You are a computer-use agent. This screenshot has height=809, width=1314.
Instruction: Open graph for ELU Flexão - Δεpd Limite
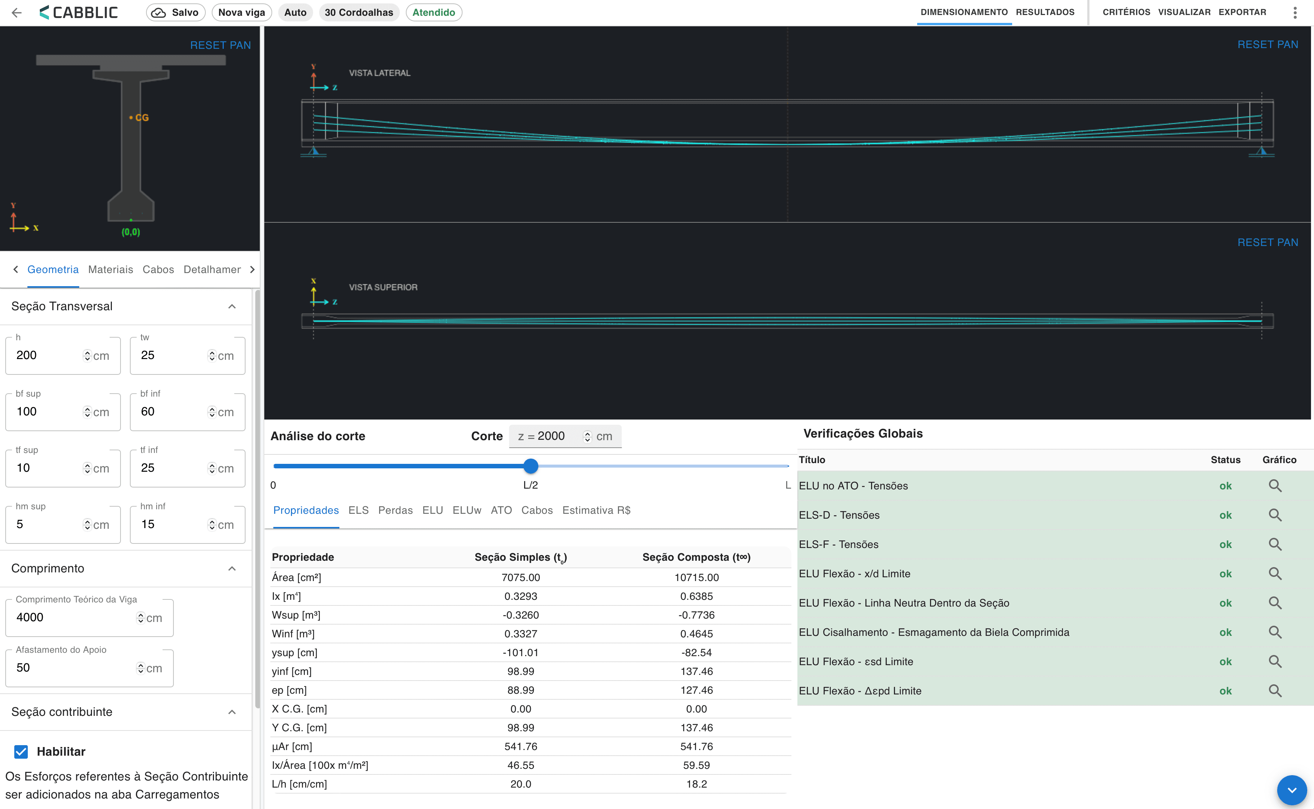coord(1275,691)
